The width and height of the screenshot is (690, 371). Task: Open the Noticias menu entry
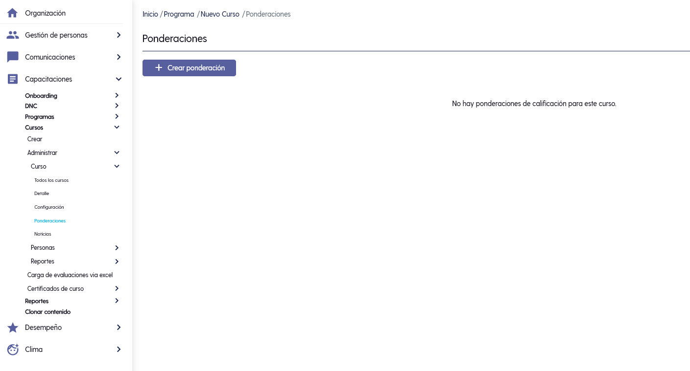pos(43,234)
